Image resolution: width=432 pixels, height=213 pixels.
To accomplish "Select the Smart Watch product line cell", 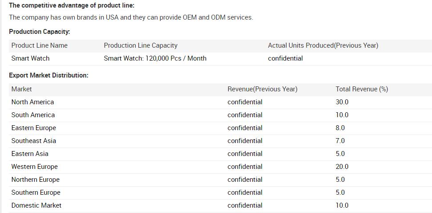I will pyautogui.click(x=30, y=58).
